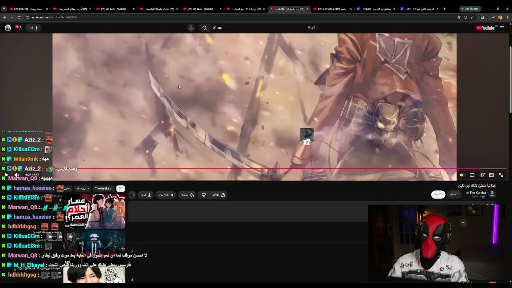Image resolution: width=512 pixels, height=288 pixels.
Task: Click the white Subscribe button
Action: pyautogui.click(x=438, y=194)
